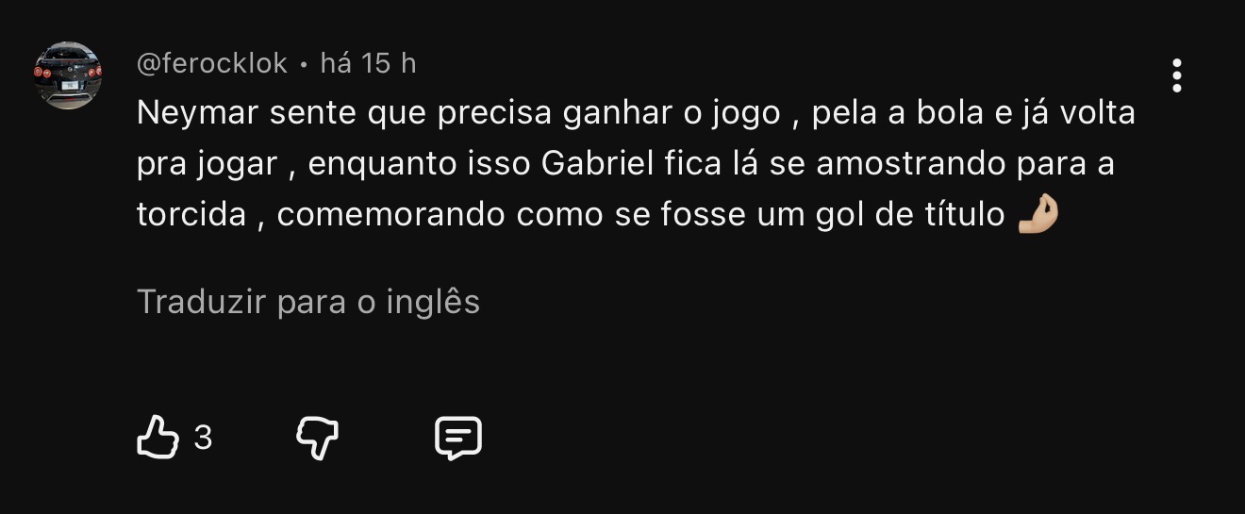Visit the @ferocklok channel via username
The height and width of the screenshot is (514, 1245).
[x=212, y=63]
